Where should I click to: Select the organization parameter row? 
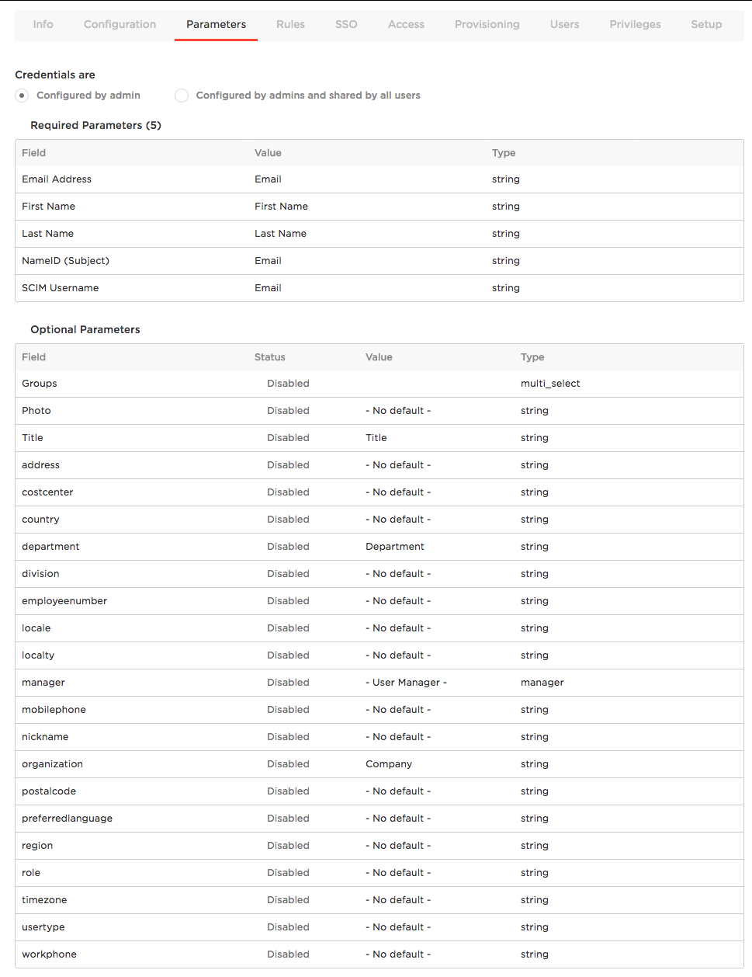pyautogui.click(x=379, y=764)
